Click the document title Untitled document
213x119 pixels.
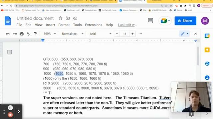point(35,18)
